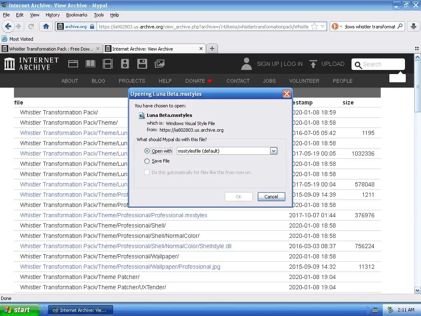Viewport: 421px width, 316px height.
Task: Close the Internet Archive: View Archive tab
Action: (x=201, y=49)
